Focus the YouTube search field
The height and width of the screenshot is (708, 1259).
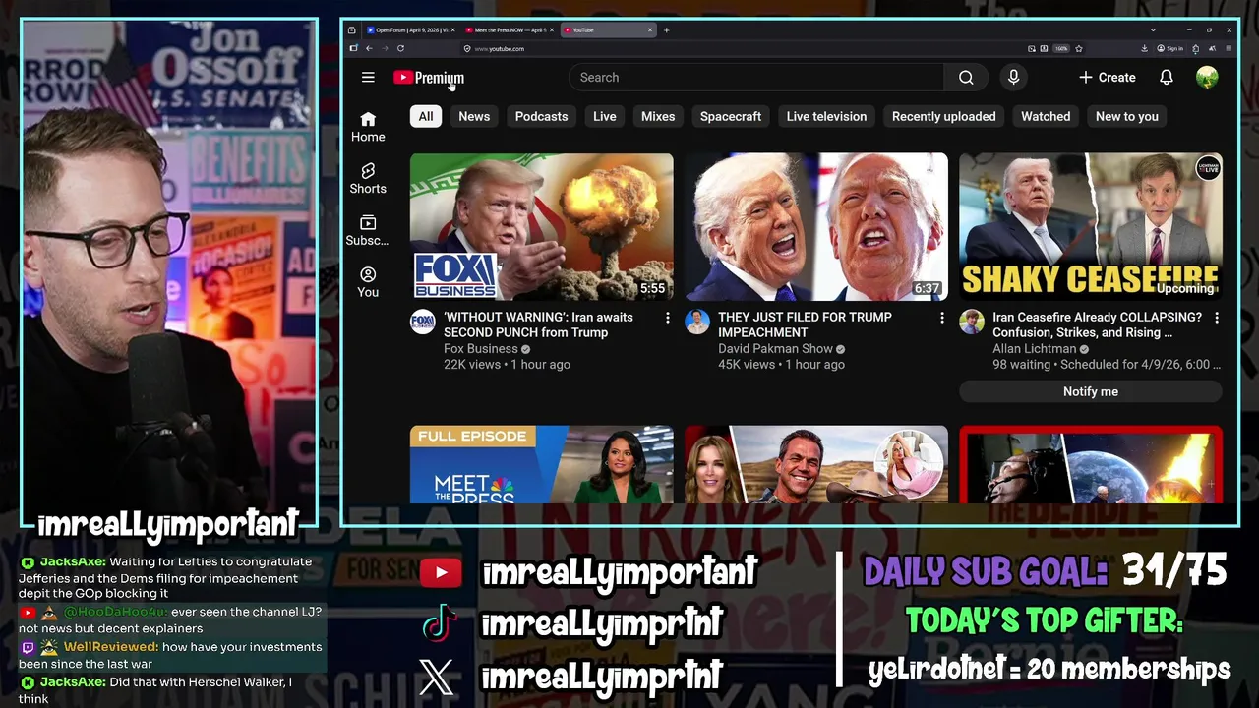[755, 78]
